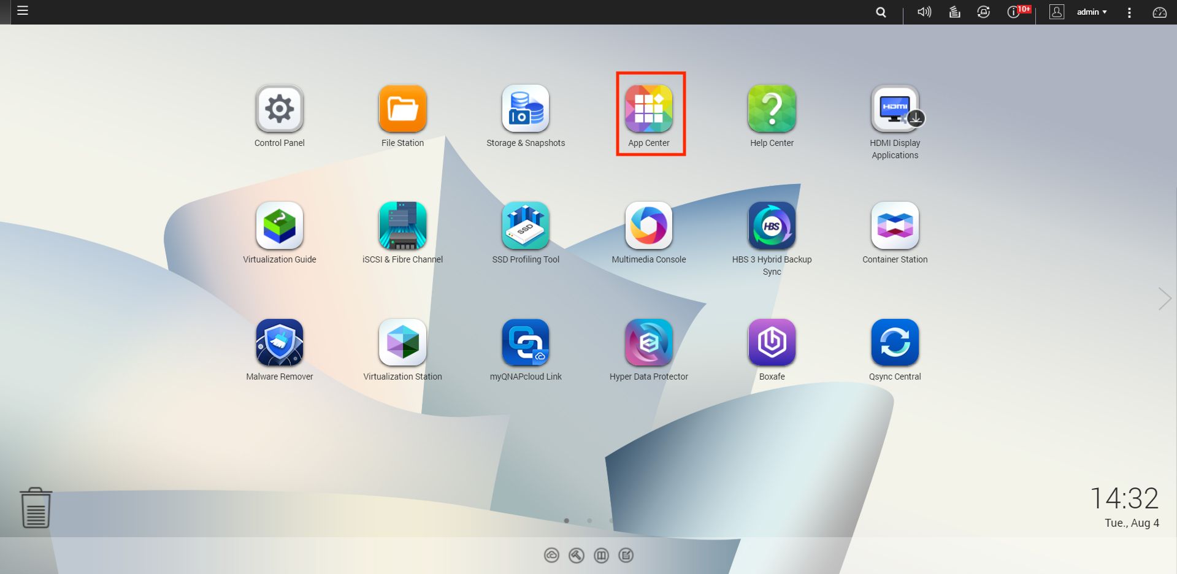Open the App Center application
Viewport: 1177px width, 574px height.
tap(649, 109)
